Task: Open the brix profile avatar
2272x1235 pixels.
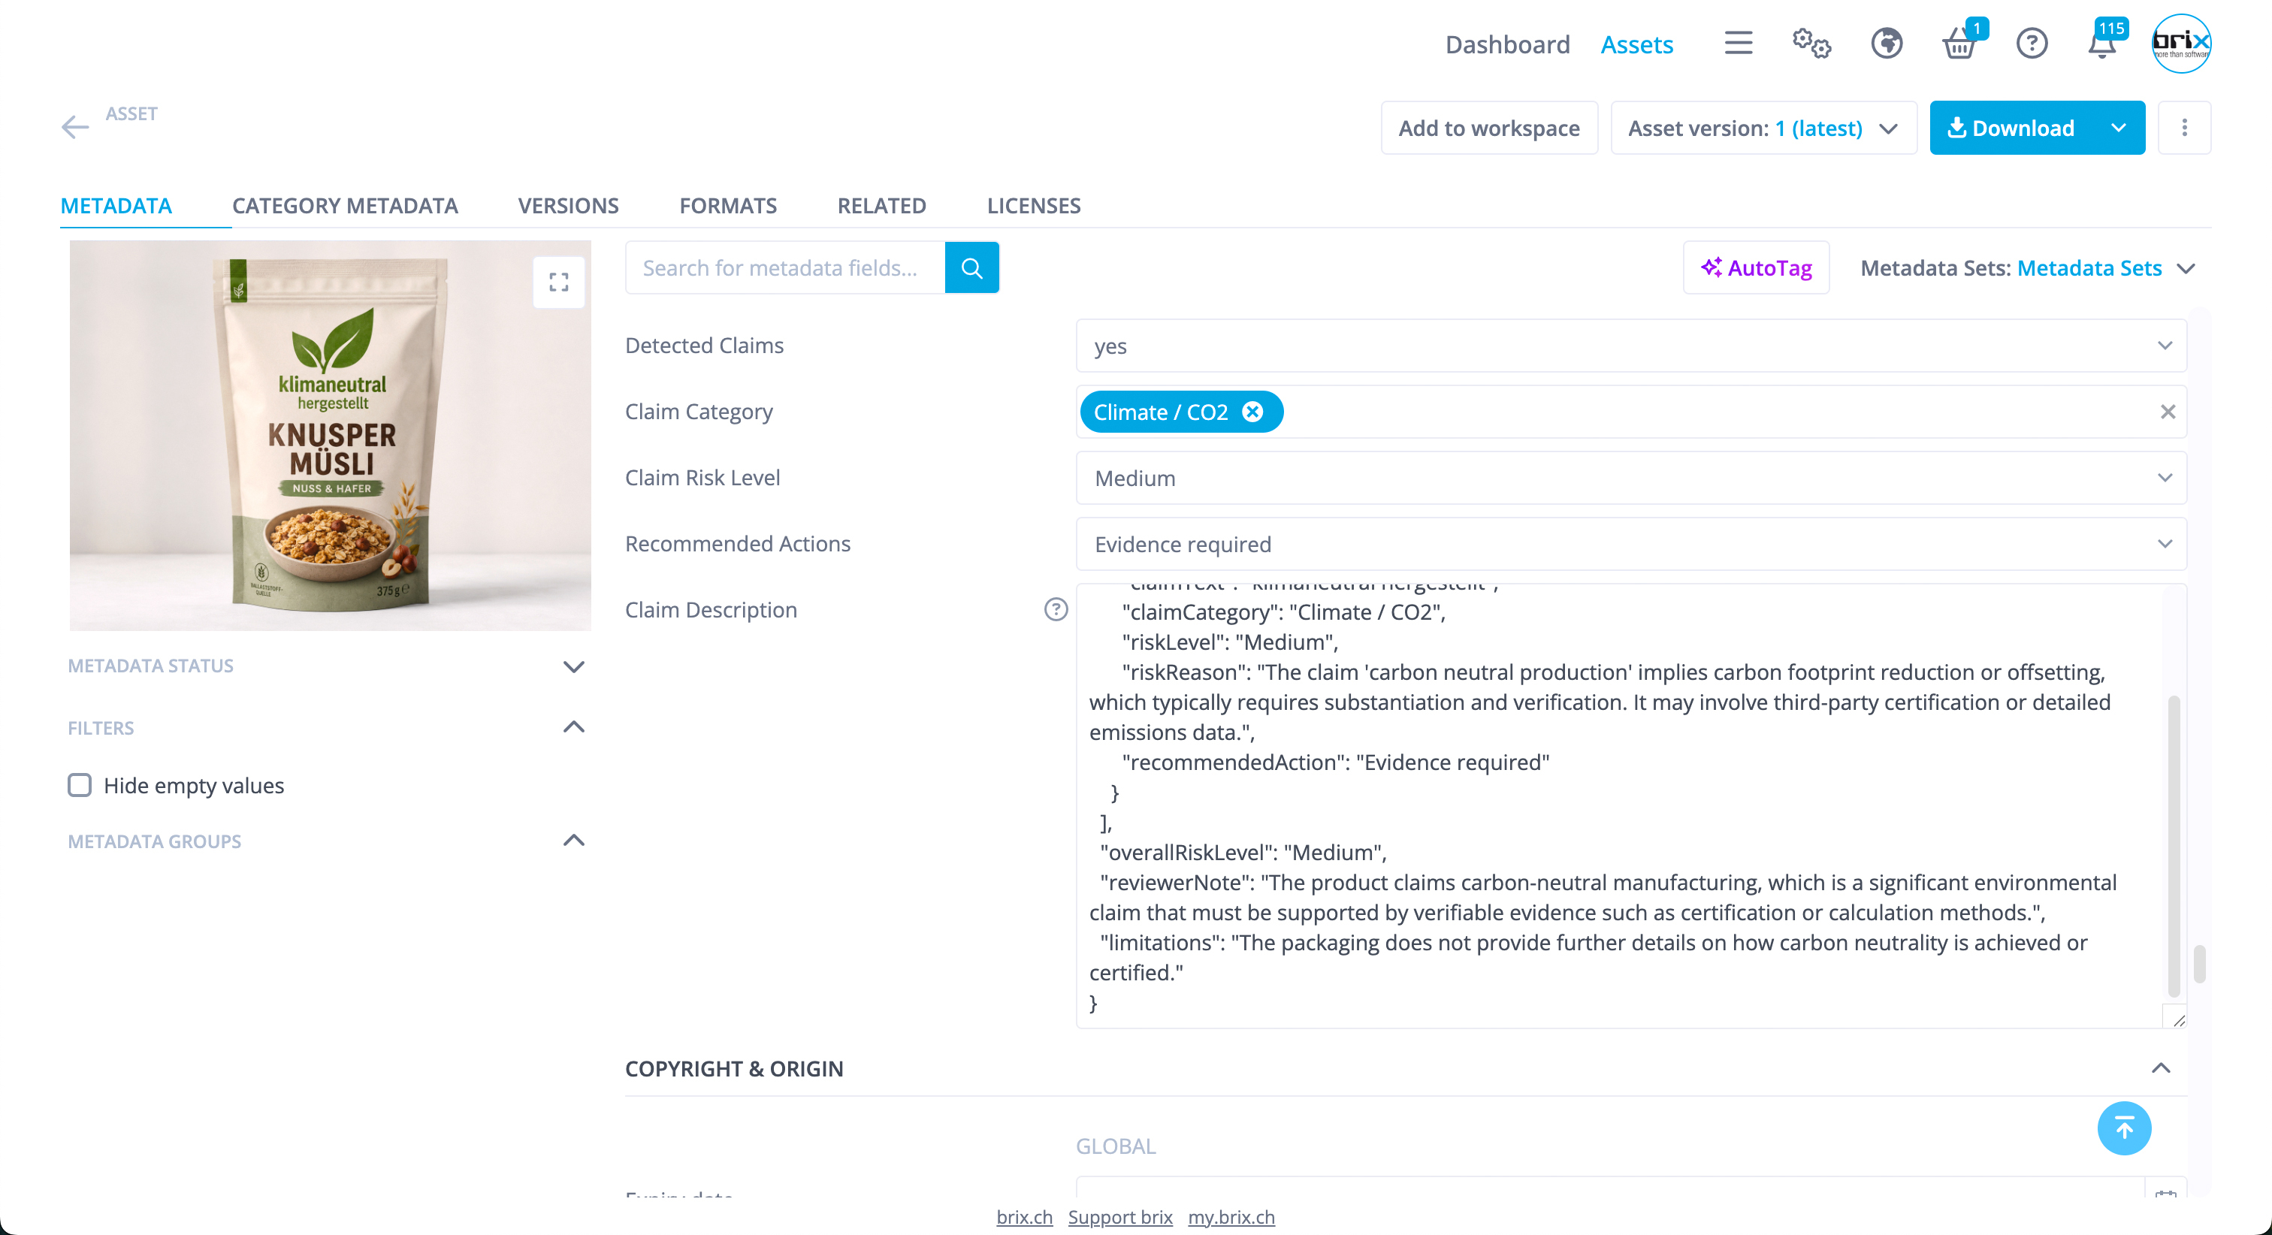Action: pyautogui.click(x=2181, y=44)
